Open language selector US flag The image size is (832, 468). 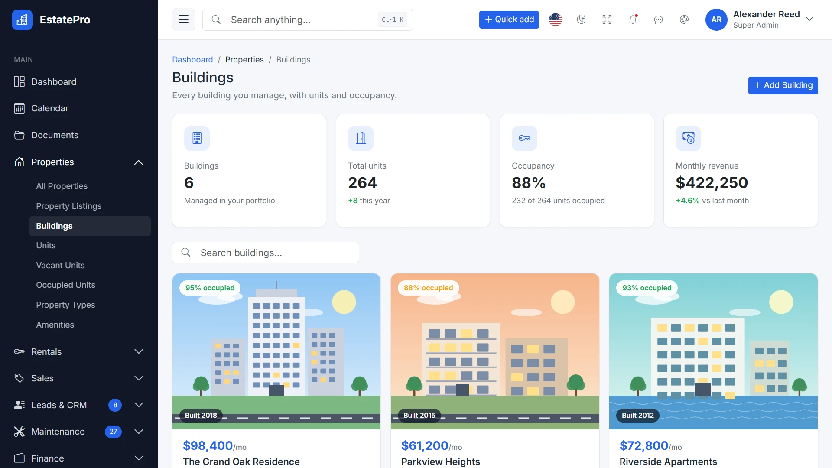click(556, 19)
